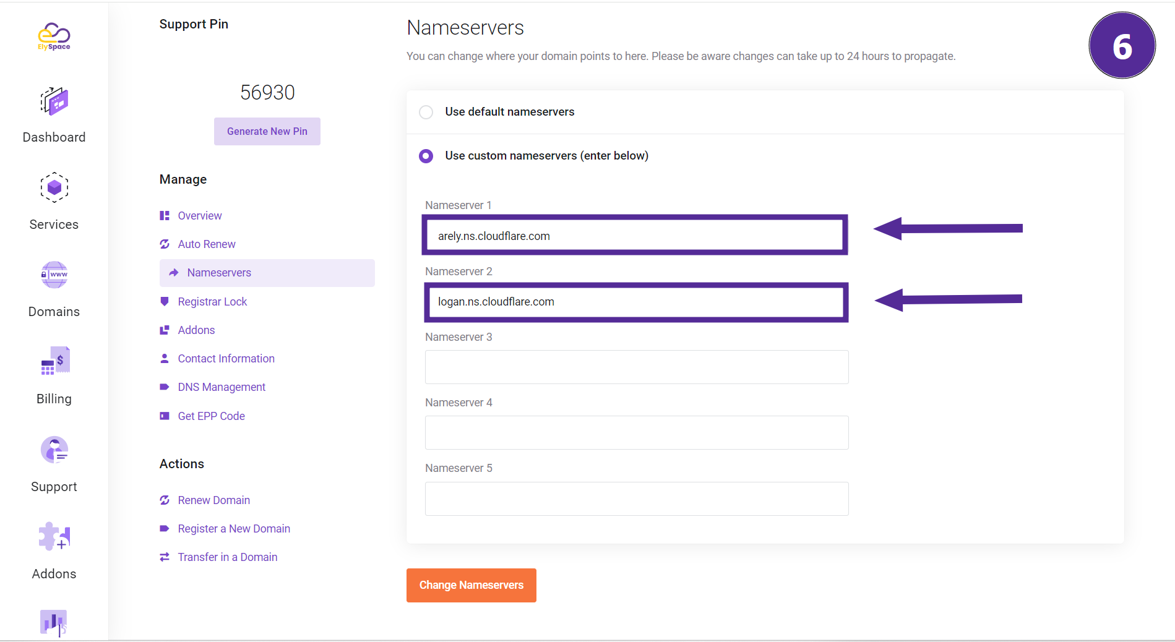Open the Addons puzzle icon
Screen dimensions: 1175x642
tap(54, 536)
